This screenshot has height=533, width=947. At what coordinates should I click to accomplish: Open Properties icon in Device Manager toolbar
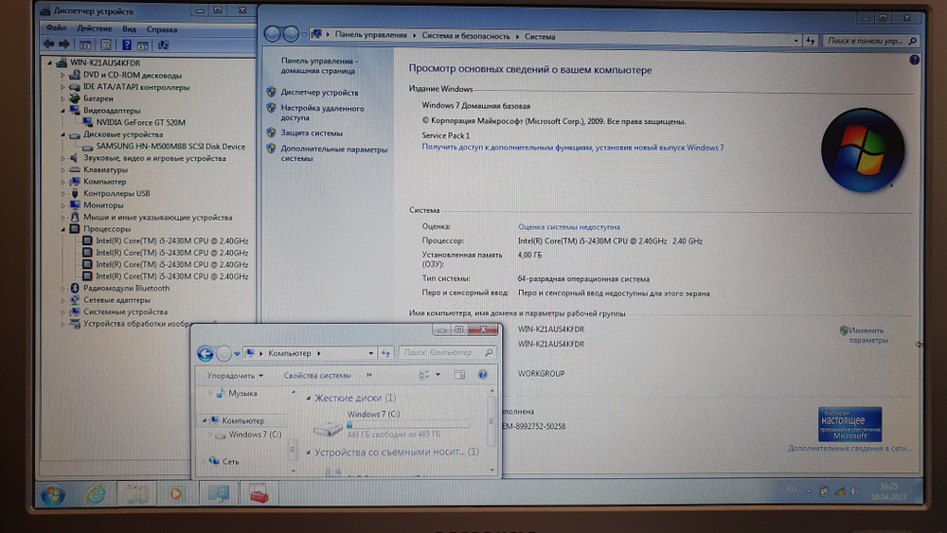point(106,45)
